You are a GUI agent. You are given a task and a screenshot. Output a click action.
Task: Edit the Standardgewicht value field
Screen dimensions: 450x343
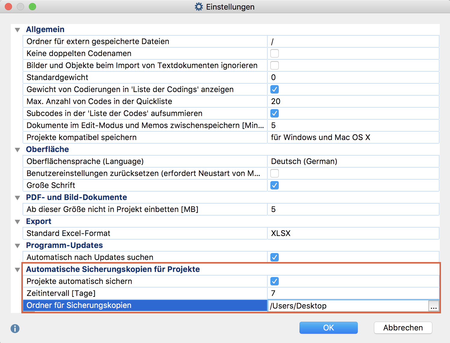[353, 77]
